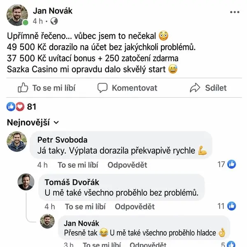The height and width of the screenshot is (247, 247).
Task: Expand the Nejnovější comment sorting dropdown
Action: coord(33,122)
